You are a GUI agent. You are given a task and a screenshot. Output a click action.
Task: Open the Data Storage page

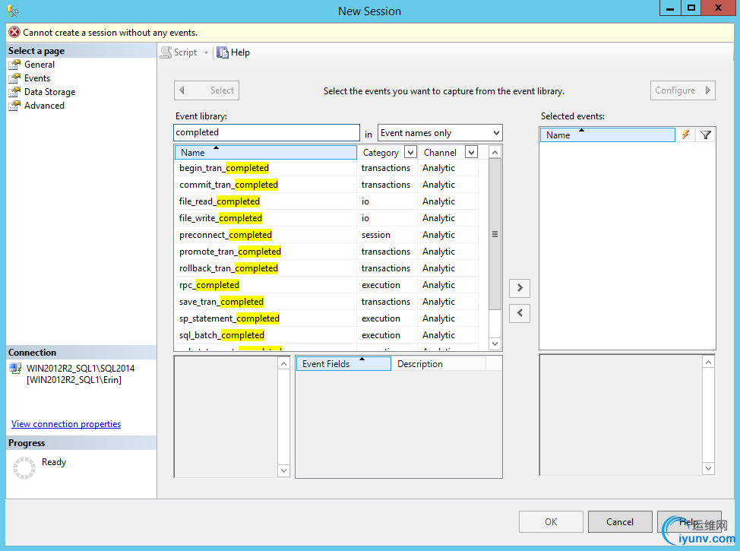pos(49,92)
